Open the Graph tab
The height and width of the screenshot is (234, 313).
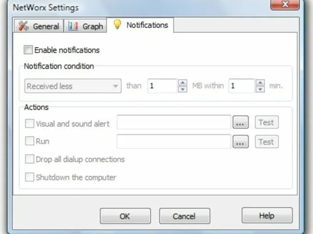point(85,26)
